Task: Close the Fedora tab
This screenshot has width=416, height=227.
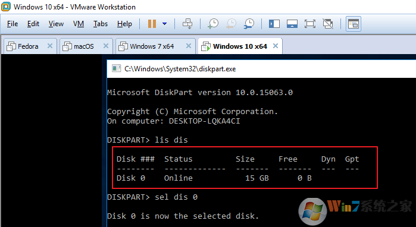Action: coord(49,46)
